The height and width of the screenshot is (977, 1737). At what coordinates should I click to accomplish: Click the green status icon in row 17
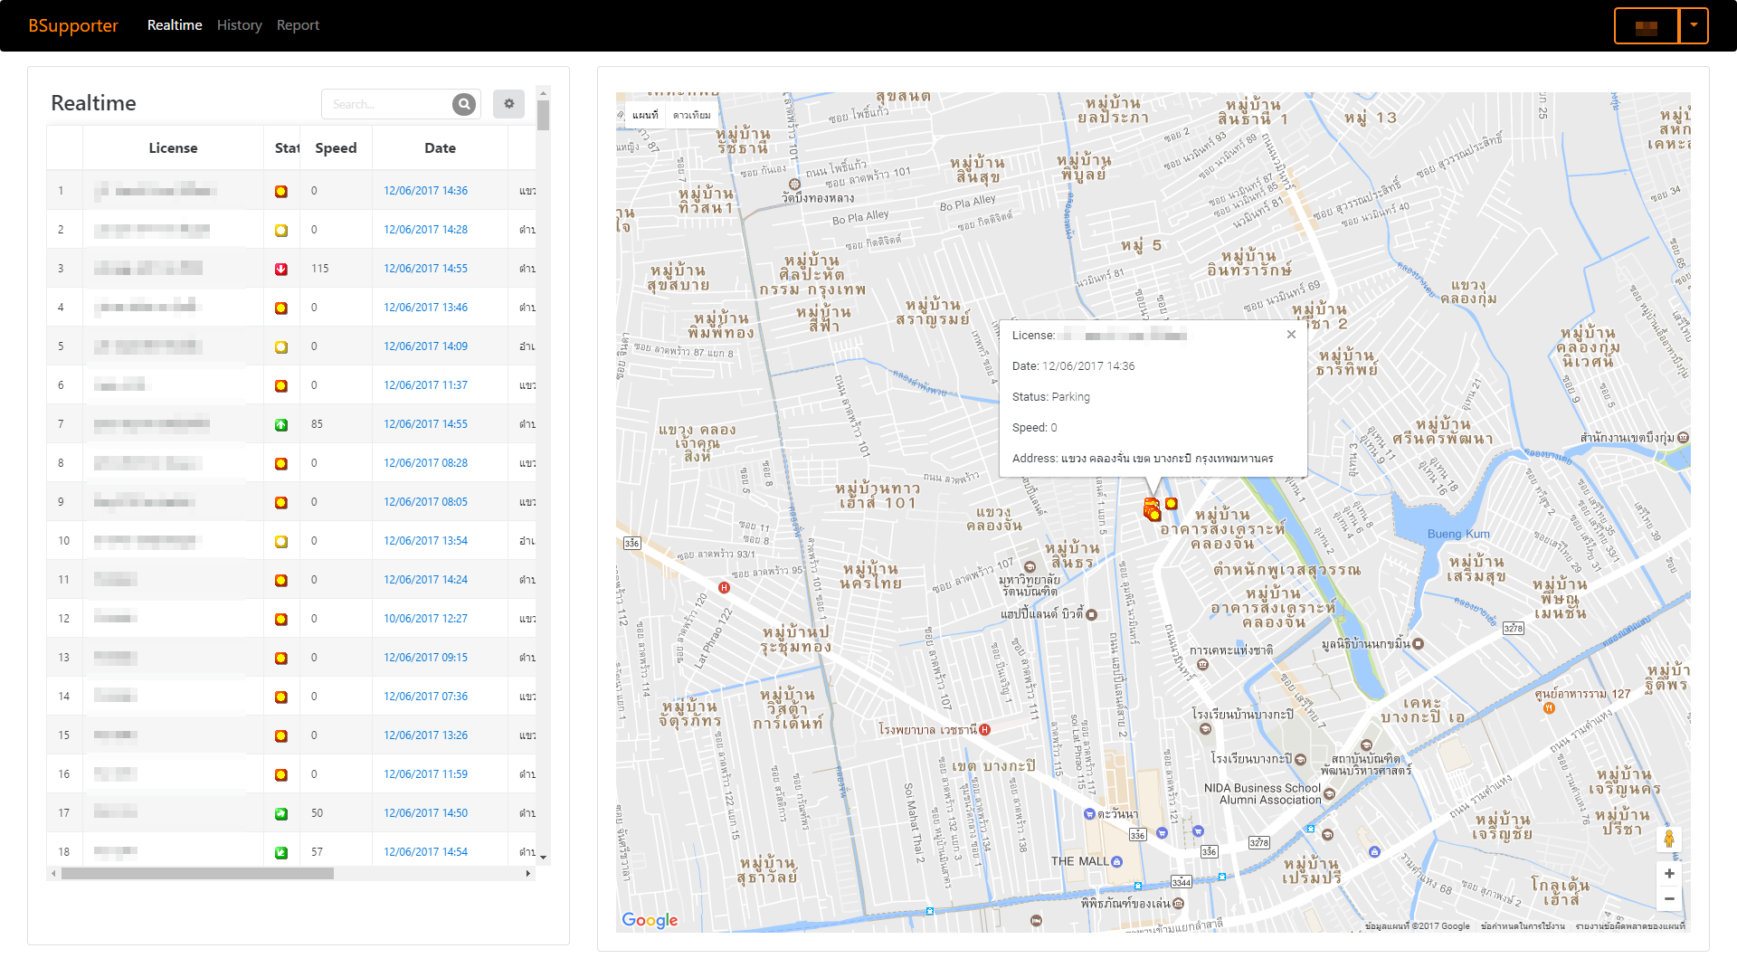click(x=281, y=813)
